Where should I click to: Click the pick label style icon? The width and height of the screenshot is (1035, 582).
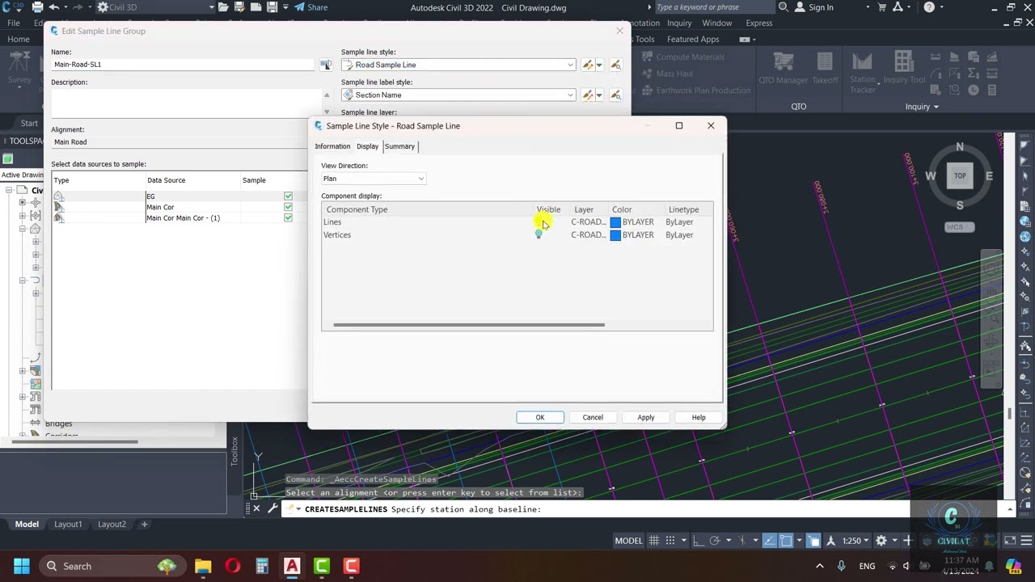point(615,95)
